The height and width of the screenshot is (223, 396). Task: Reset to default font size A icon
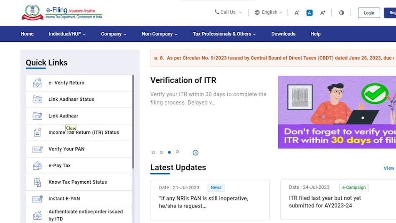click(310, 13)
